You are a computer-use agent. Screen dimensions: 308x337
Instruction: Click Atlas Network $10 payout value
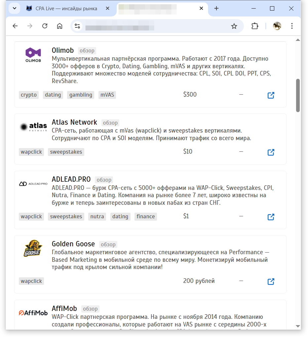(188, 152)
